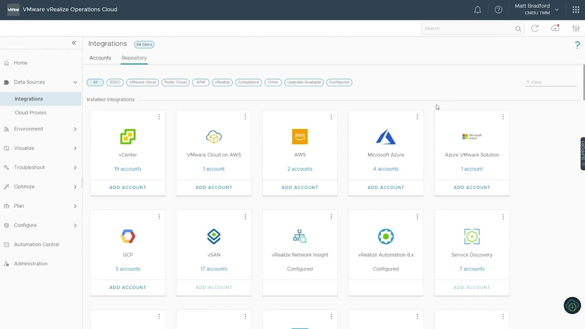
Task: Click the vCenter integration icon
Action: (x=128, y=136)
